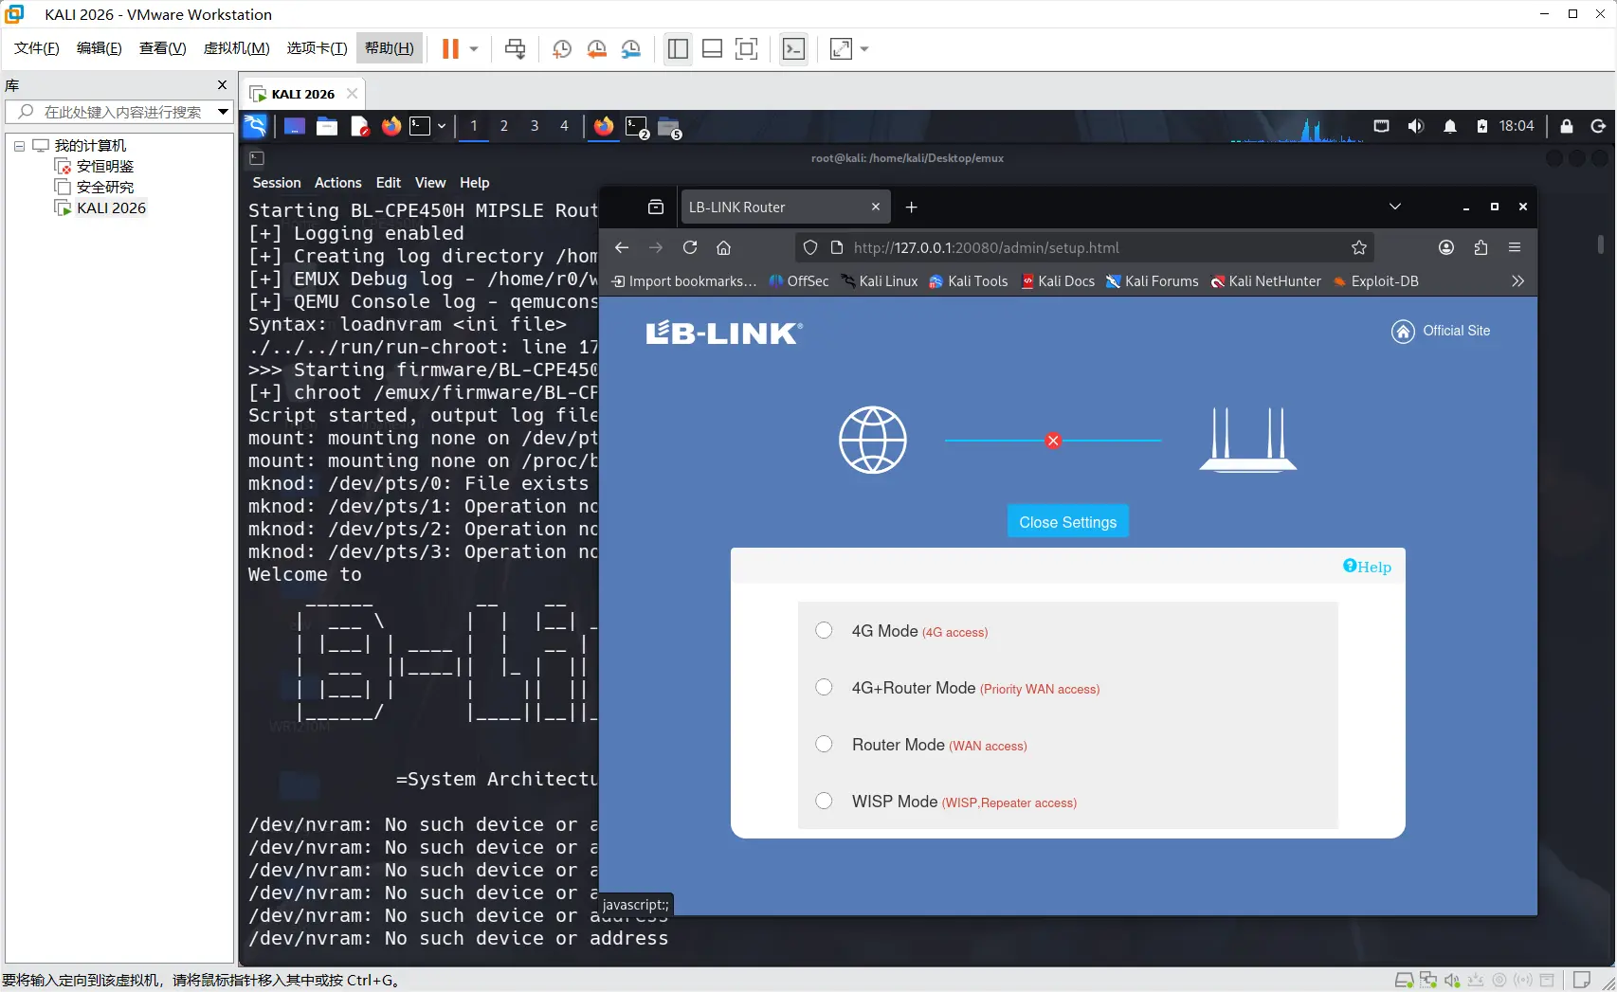Select the 4G Mode radio button
Viewport: 1617px width, 992px height.
pos(824,631)
